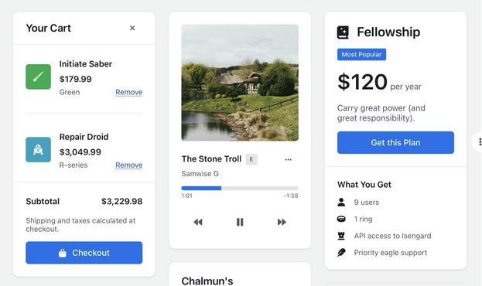Pause the currently playing track

pos(240,222)
